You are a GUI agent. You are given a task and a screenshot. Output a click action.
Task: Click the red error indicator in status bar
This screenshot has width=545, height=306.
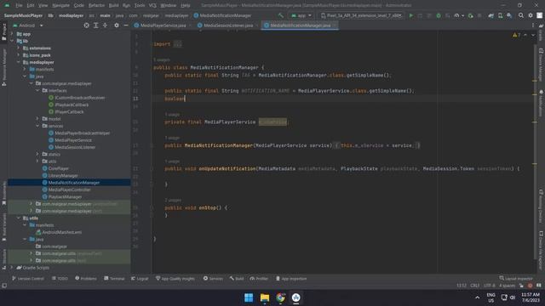(x=530, y=286)
